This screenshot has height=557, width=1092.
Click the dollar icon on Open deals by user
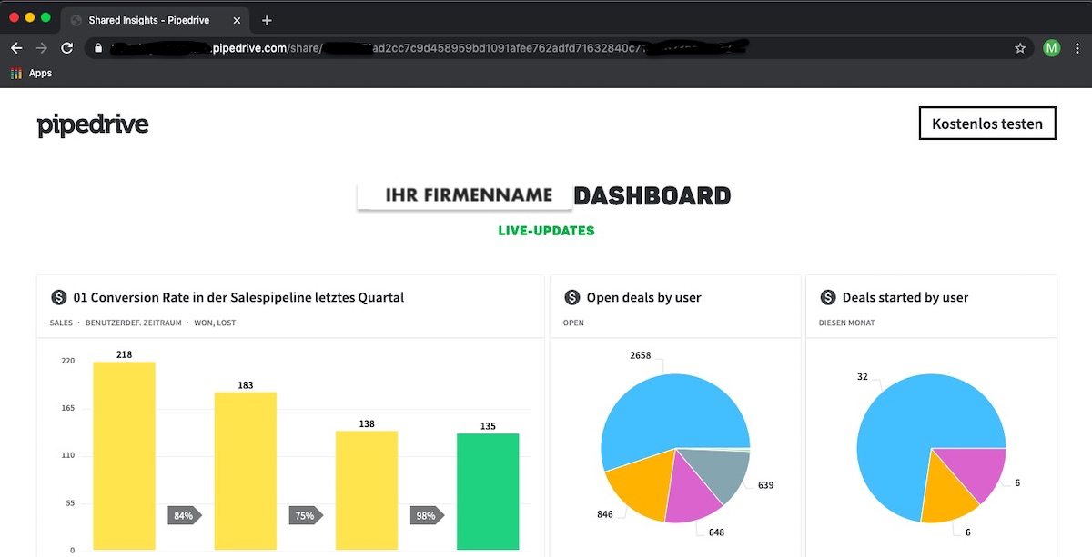(x=571, y=297)
